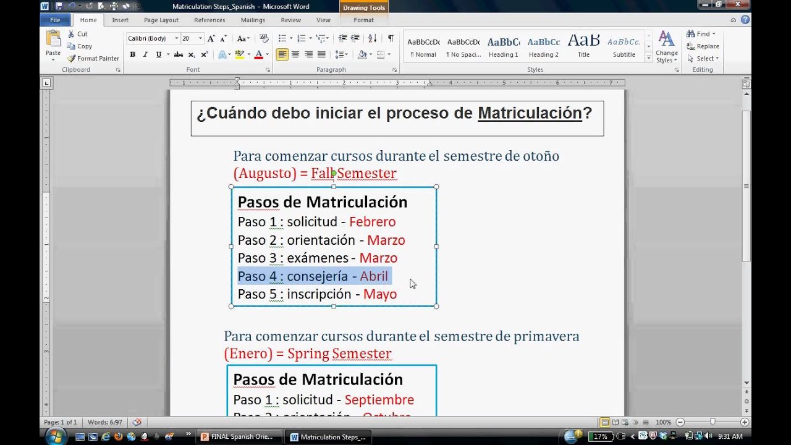Open the Drawing Tools Format tab

click(x=363, y=20)
